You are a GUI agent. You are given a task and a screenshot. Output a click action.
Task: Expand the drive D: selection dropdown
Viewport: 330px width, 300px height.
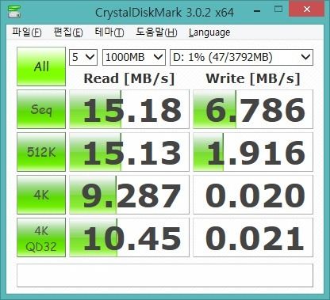click(x=241, y=57)
